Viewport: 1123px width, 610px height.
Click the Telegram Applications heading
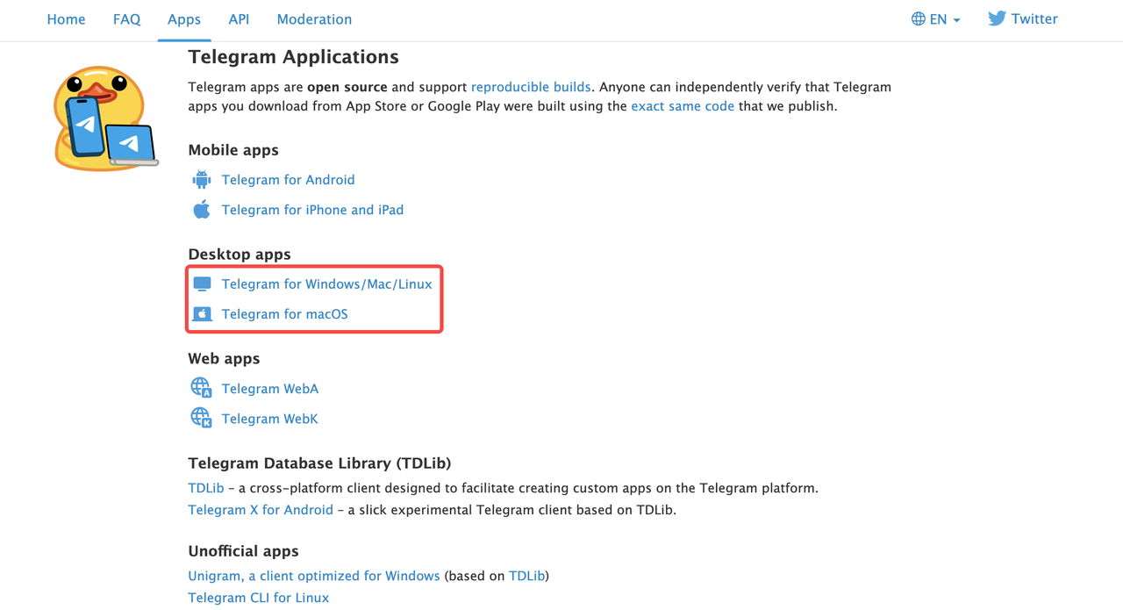point(293,57)
